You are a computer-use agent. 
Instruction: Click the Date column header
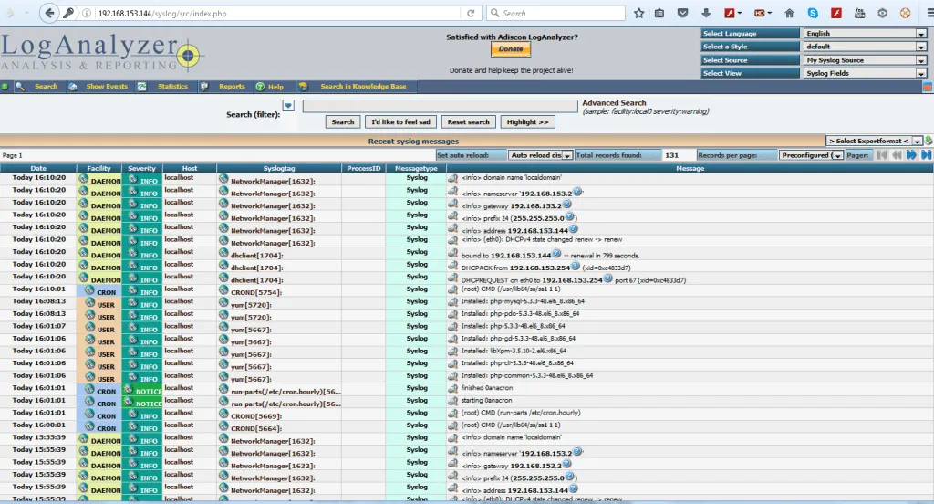38,168
